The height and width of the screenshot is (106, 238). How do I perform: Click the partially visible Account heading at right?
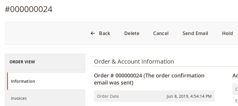[235, 75]
